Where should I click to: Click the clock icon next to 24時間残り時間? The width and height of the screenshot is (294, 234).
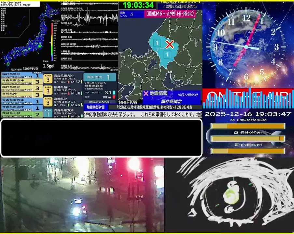232,120
